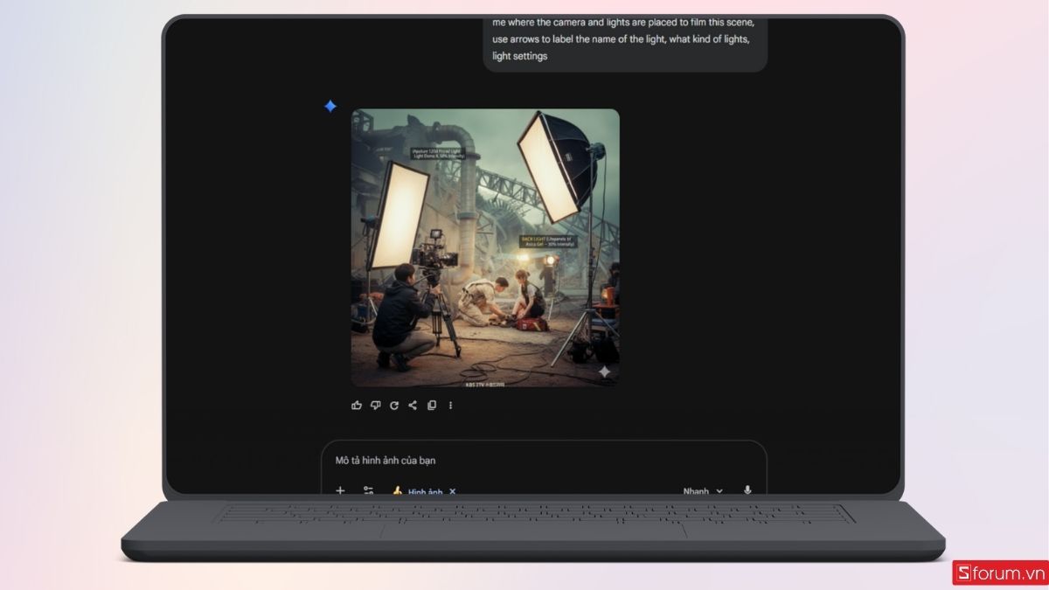1049x590 pixels.
Task: Click the BACK LIGHT annotation in the image
Action: pyautogui.click(x=547, y=240)
